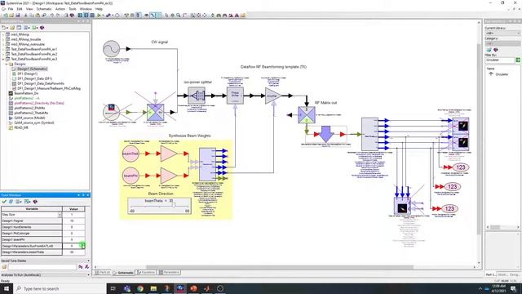Click the purple gem icon in Workspace Tree toolbar
Viewport: 522px width, 294px height.
[42, 28]
